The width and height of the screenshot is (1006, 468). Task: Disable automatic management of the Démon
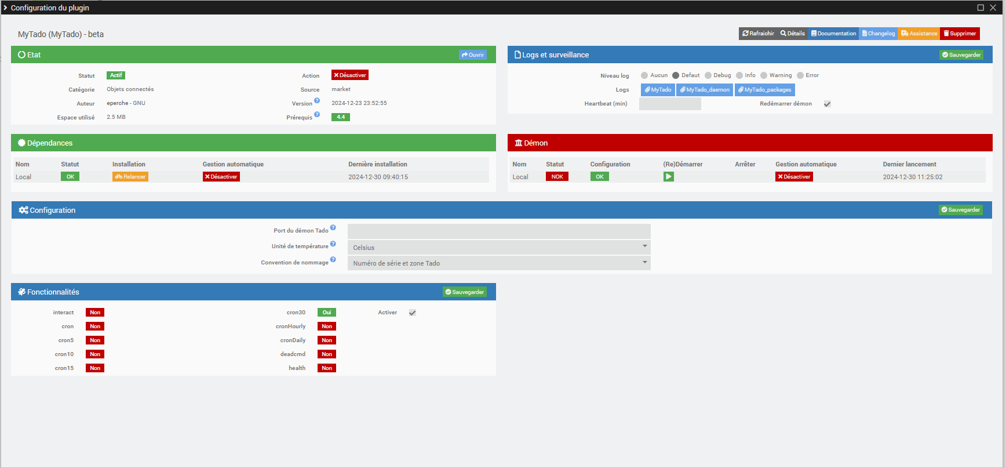(x=794, y=177)
